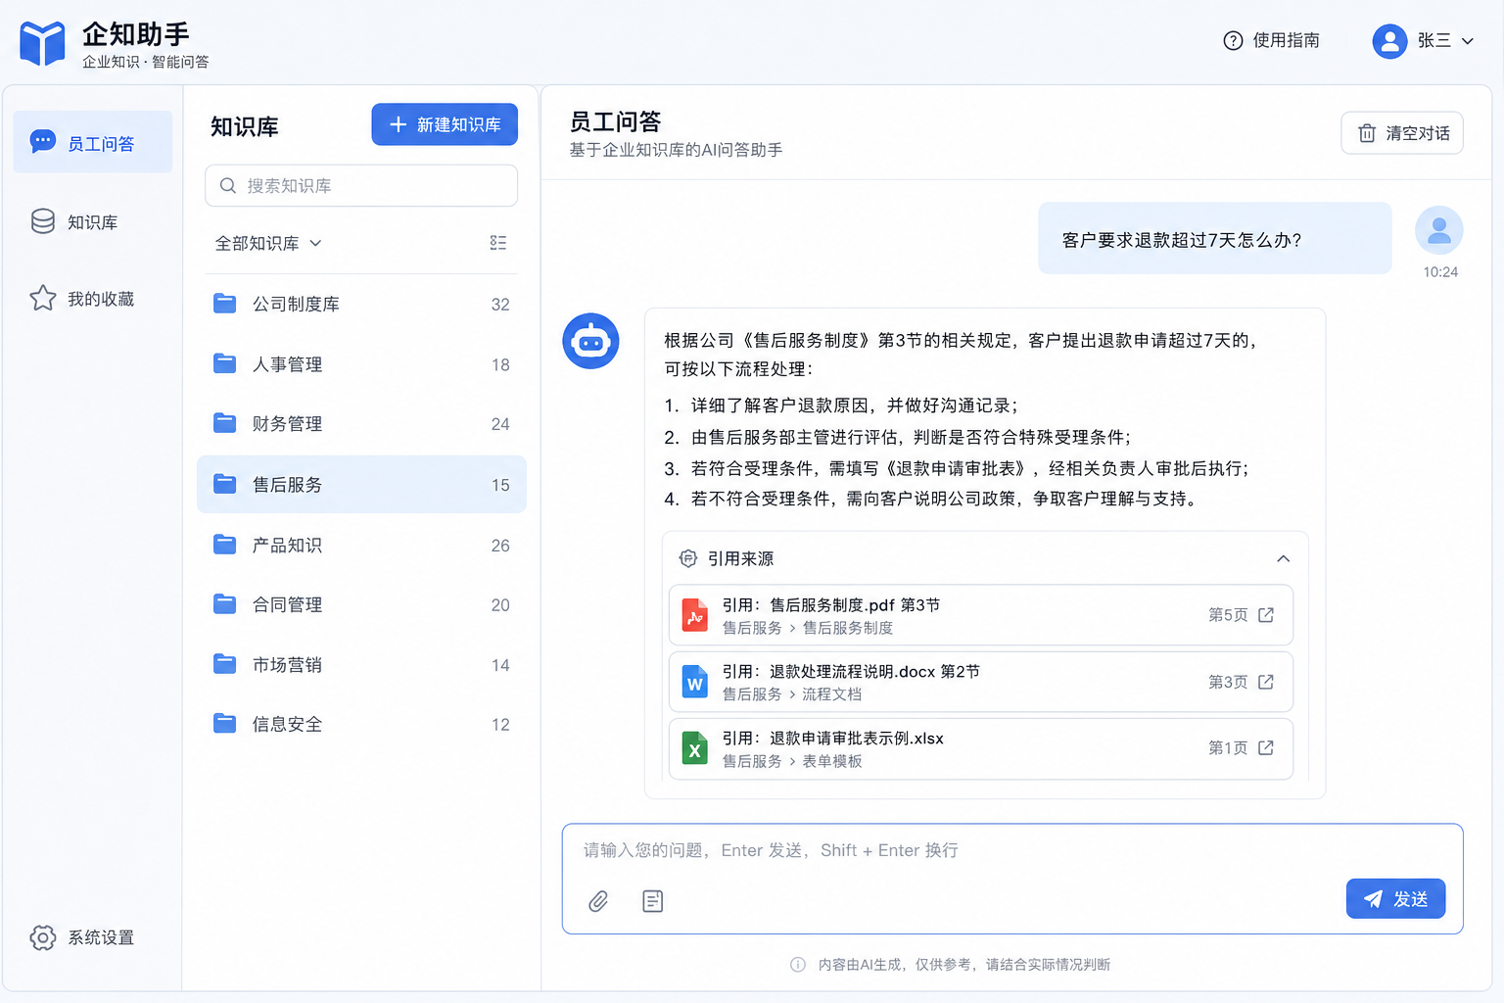Viewport: 1504px width, 1003px height.
Task: Click the user message 客户要求退款超过7天怎么办?
Action: (1215, 239)
